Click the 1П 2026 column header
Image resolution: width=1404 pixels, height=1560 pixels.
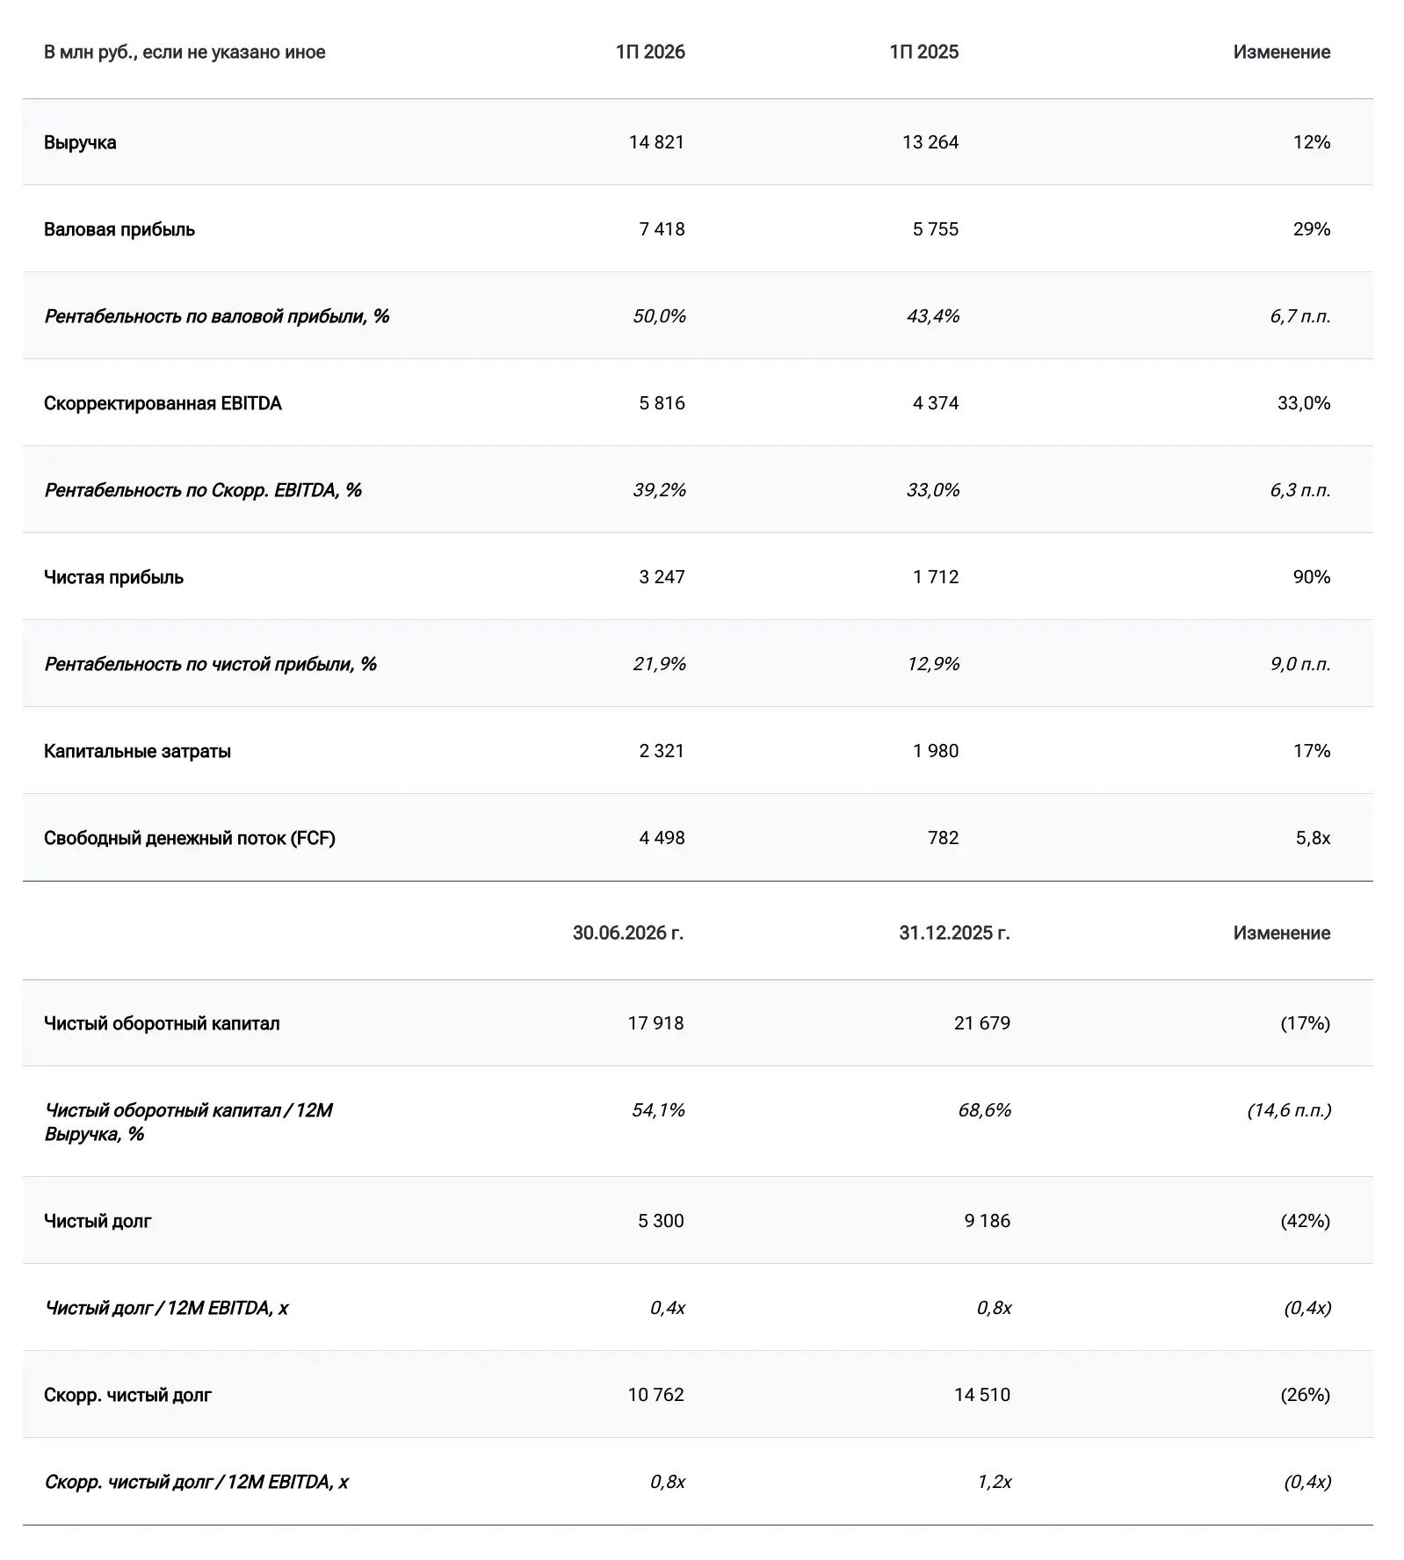click(650, 52)
